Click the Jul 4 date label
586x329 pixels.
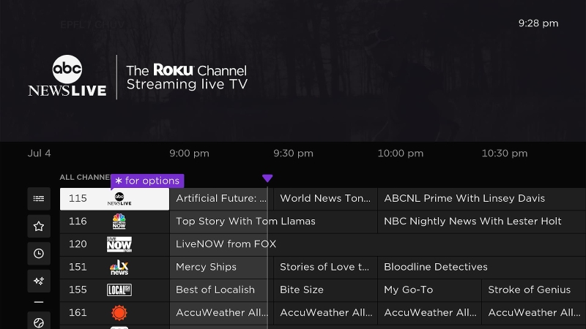click(40, 154)
